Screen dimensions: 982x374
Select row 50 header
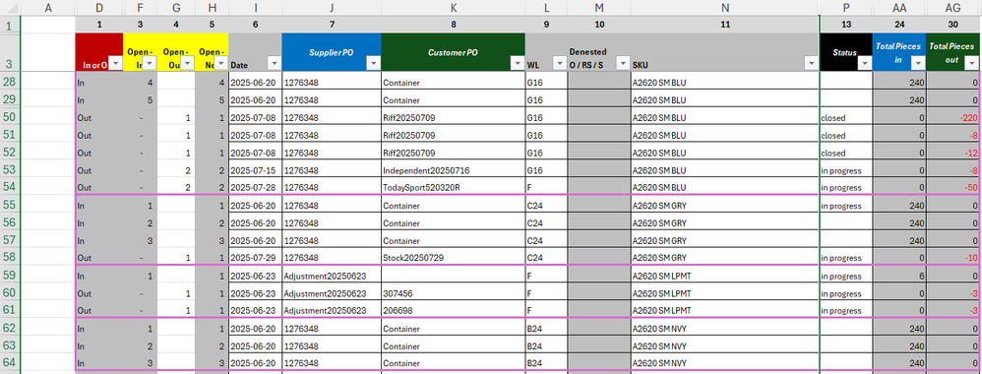click(11, 117)
